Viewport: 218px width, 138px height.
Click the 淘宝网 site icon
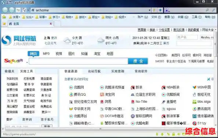102,95
